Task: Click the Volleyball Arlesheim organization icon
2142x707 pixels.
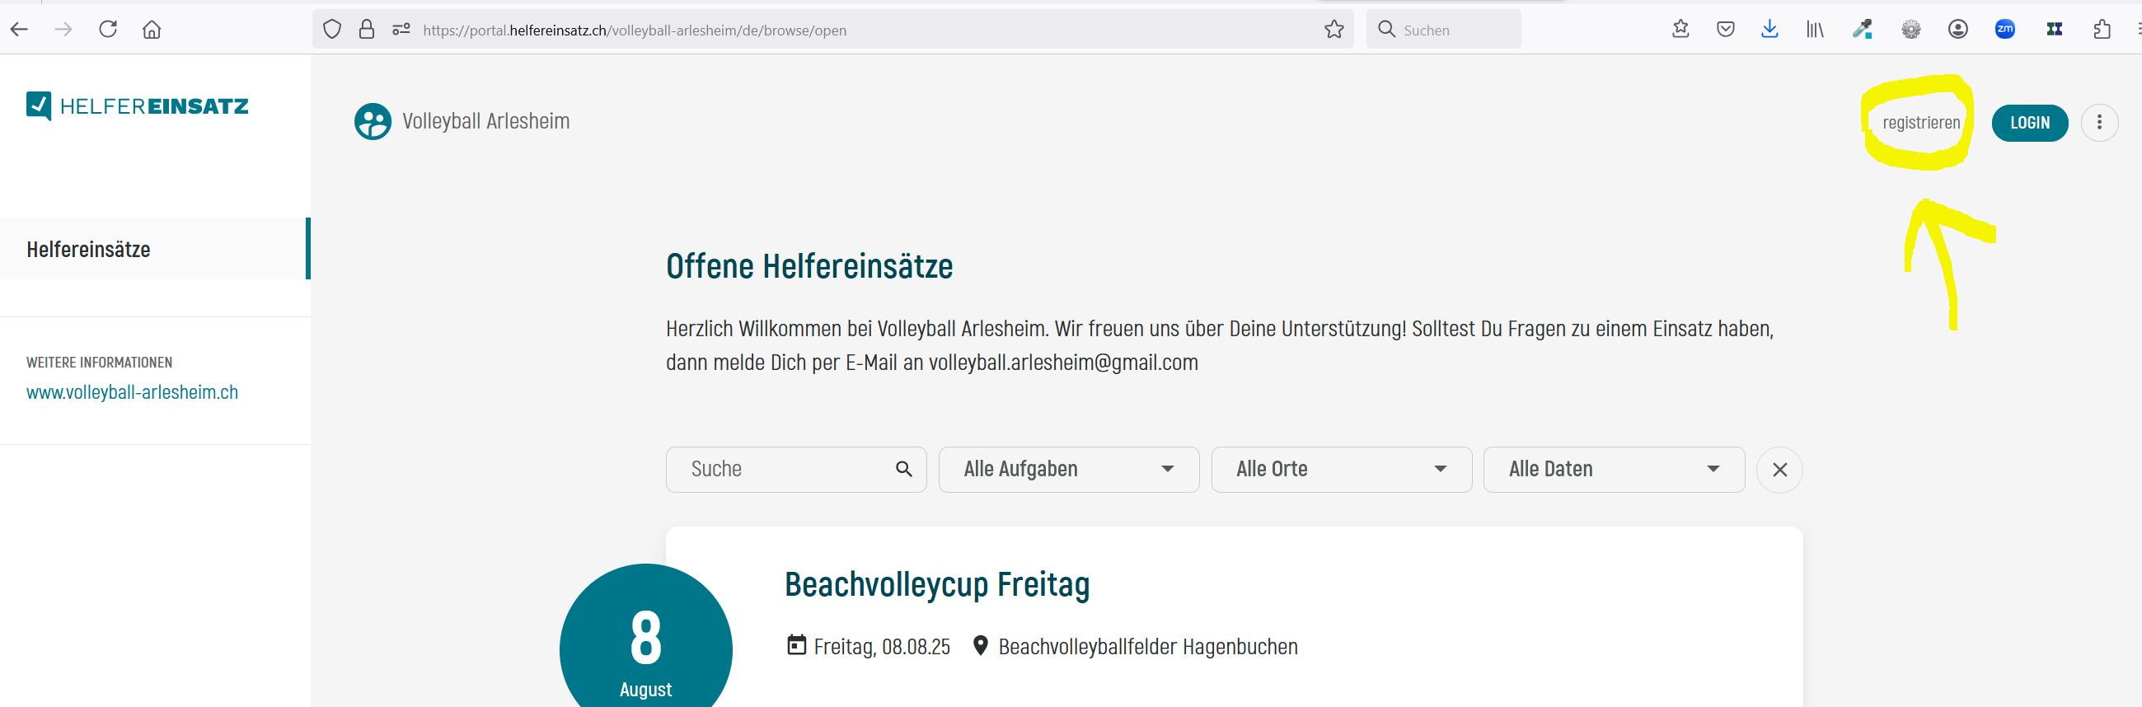Action: 373,121
